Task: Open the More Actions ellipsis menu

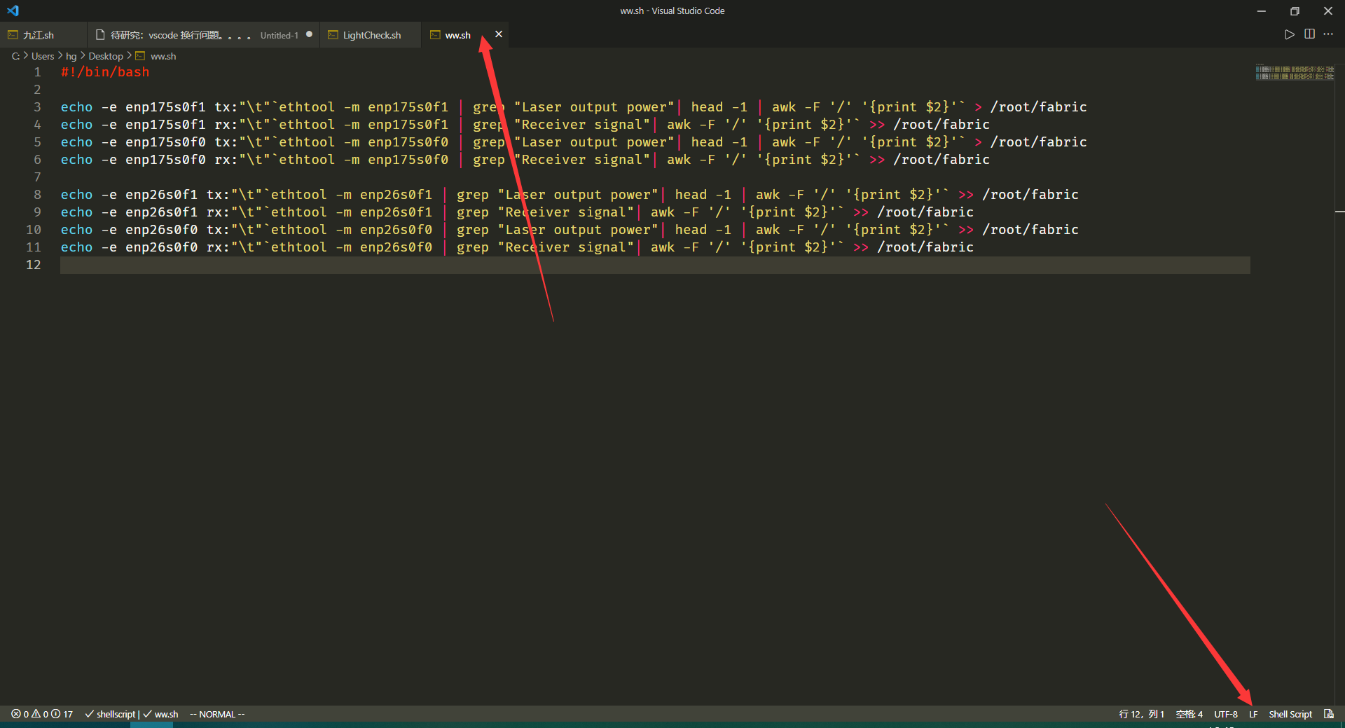Action: click(1328, 34)
